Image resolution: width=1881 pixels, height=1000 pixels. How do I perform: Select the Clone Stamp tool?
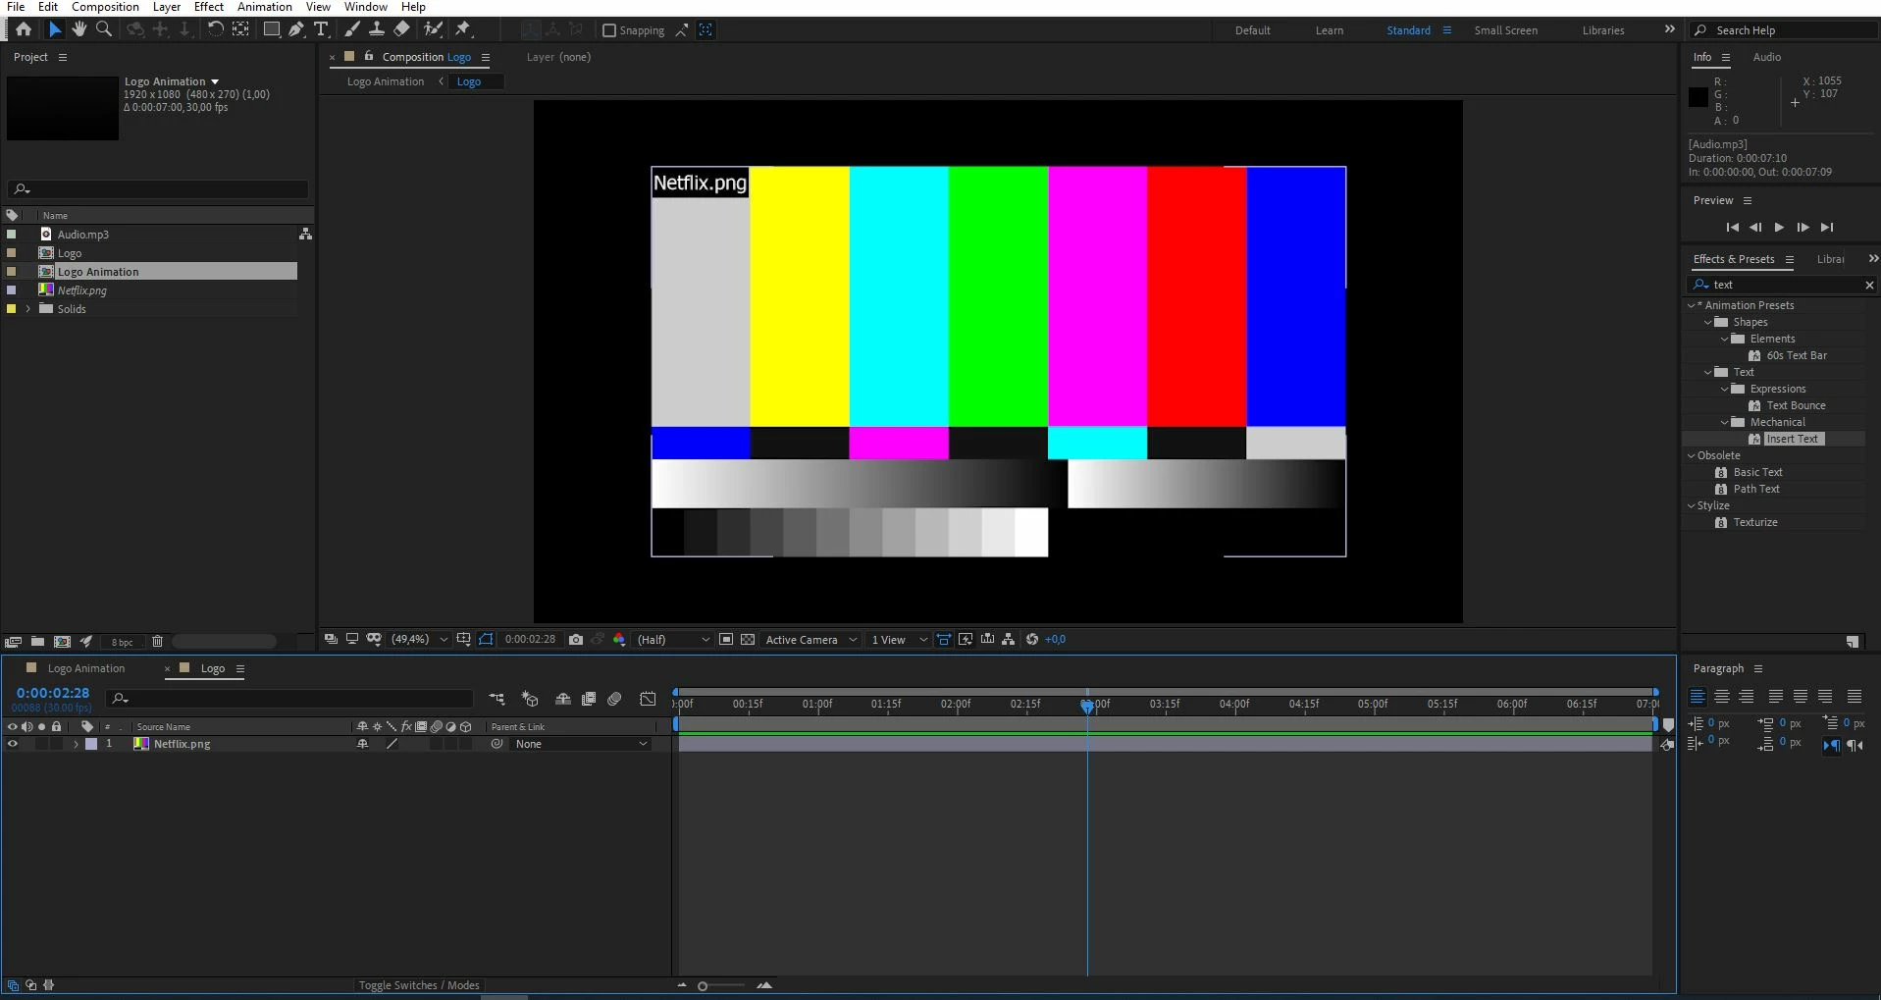pyautogui.click(x=376, y=29)
